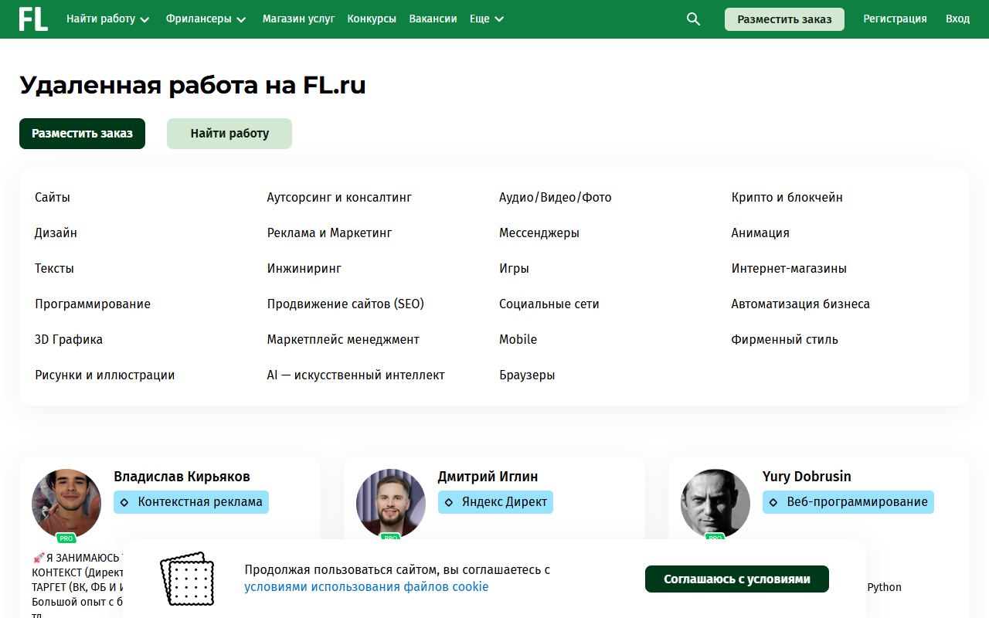Open Магазин услуг in the navigation
This screenshot has height=618, width=989.
click(x=299, y=19)
